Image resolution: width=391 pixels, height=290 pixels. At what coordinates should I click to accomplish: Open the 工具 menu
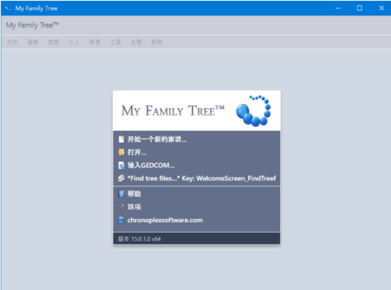click(x=115, y=42)
